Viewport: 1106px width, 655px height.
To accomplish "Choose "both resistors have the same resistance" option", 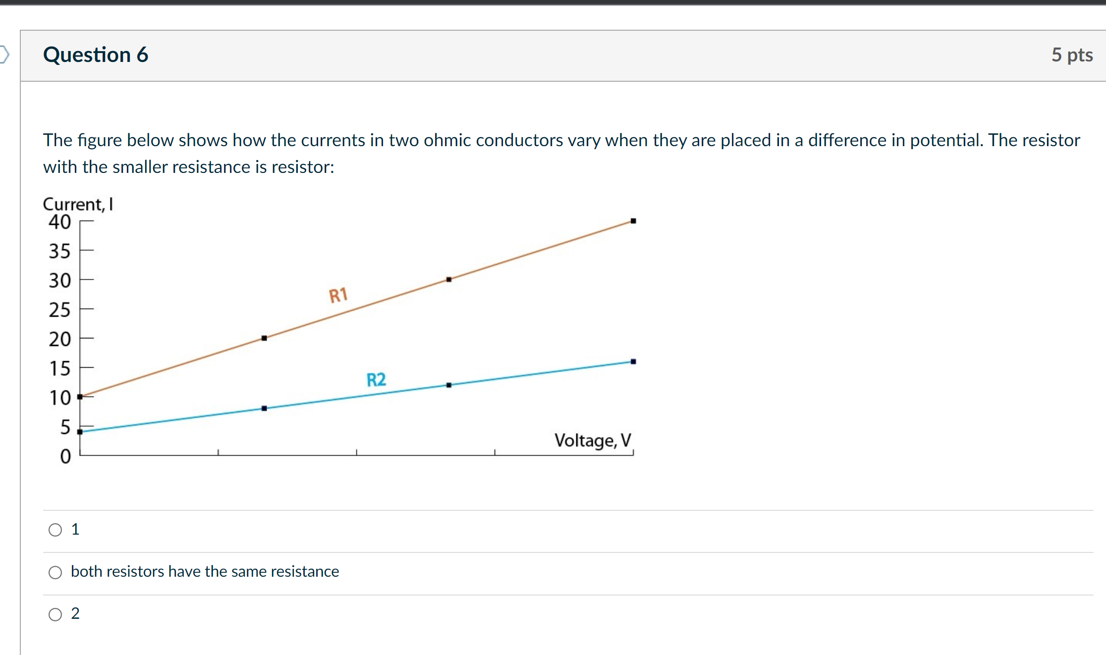I will (55, 572).
